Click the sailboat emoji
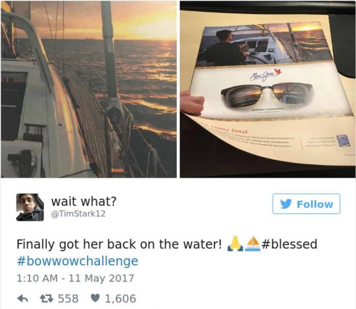This screenshot has width=356, height=309. click(x=253, y=243)
